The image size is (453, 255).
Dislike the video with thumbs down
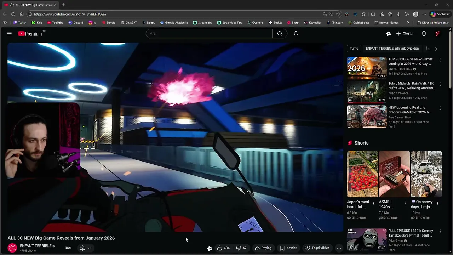coord(241,248)
